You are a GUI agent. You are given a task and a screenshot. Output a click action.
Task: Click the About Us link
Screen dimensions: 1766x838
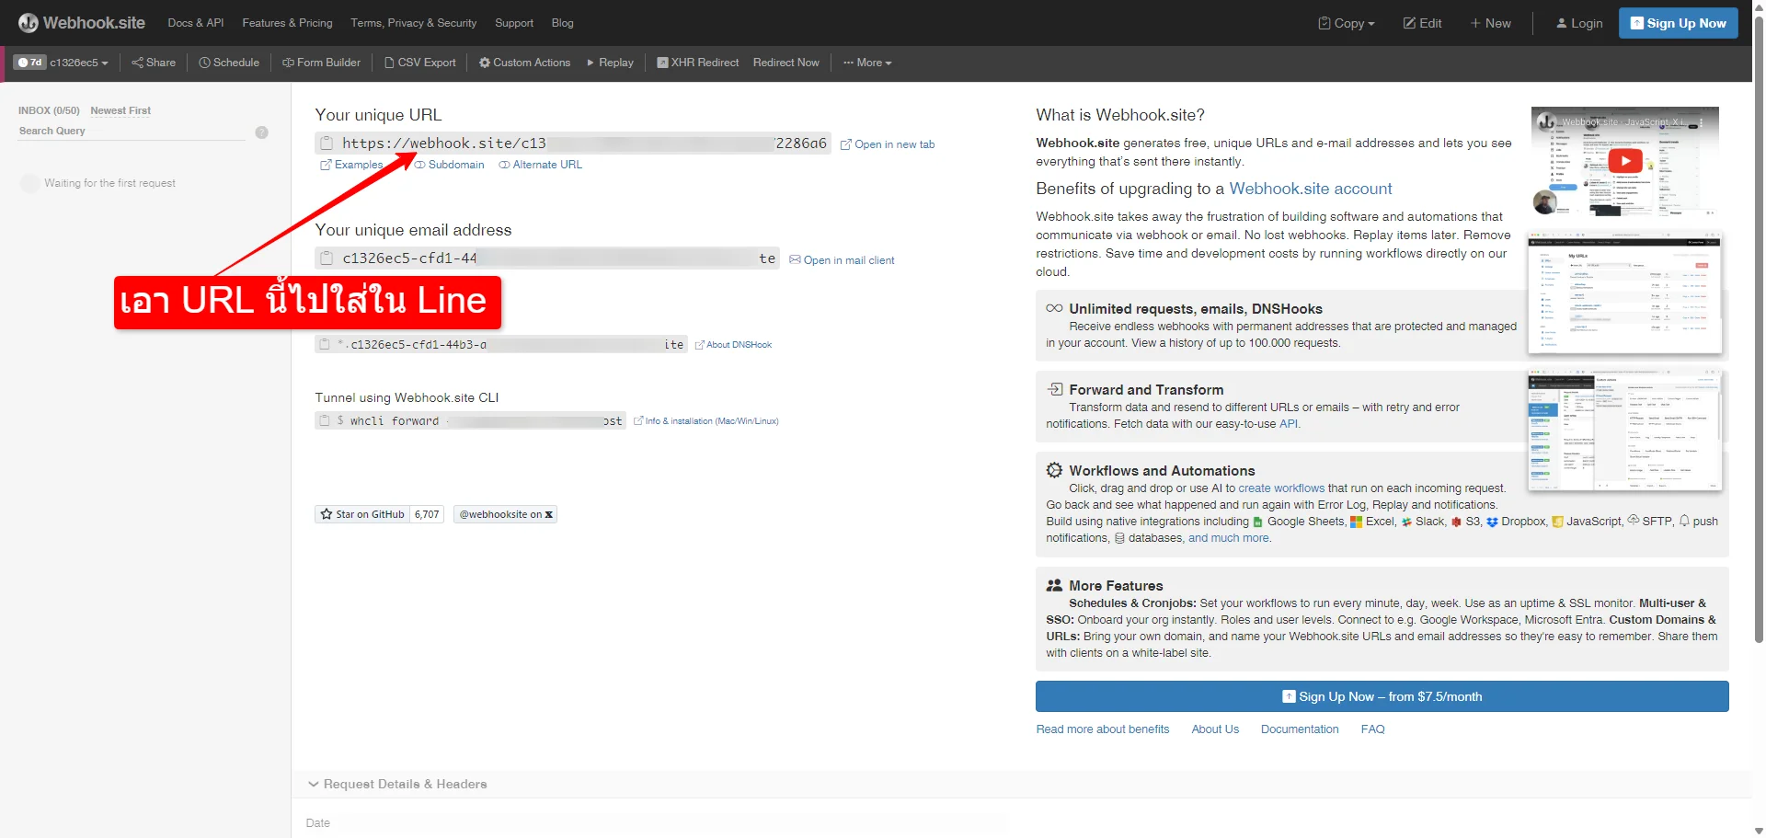click(1215, 729)
